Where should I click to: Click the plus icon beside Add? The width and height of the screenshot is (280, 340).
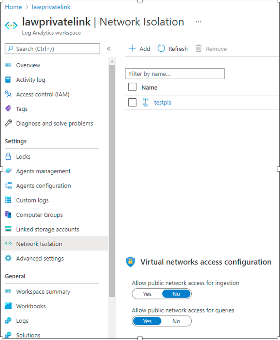pyautogui.click(x=132, y=48)
